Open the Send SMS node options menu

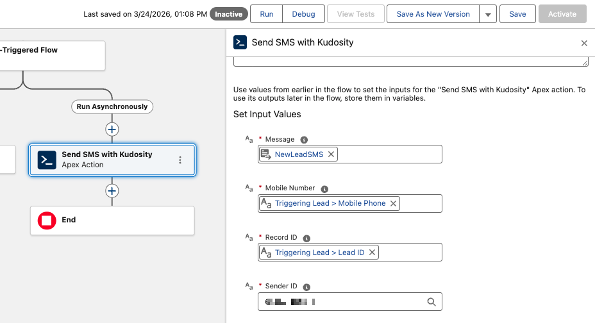pyautogui.click(x=180, y=160)
